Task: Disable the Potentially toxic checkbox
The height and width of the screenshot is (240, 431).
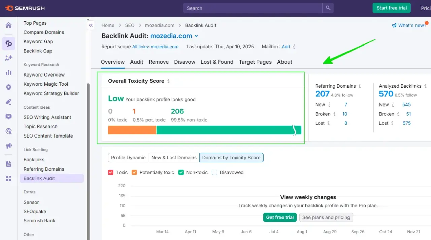Action: coord(134,172)
